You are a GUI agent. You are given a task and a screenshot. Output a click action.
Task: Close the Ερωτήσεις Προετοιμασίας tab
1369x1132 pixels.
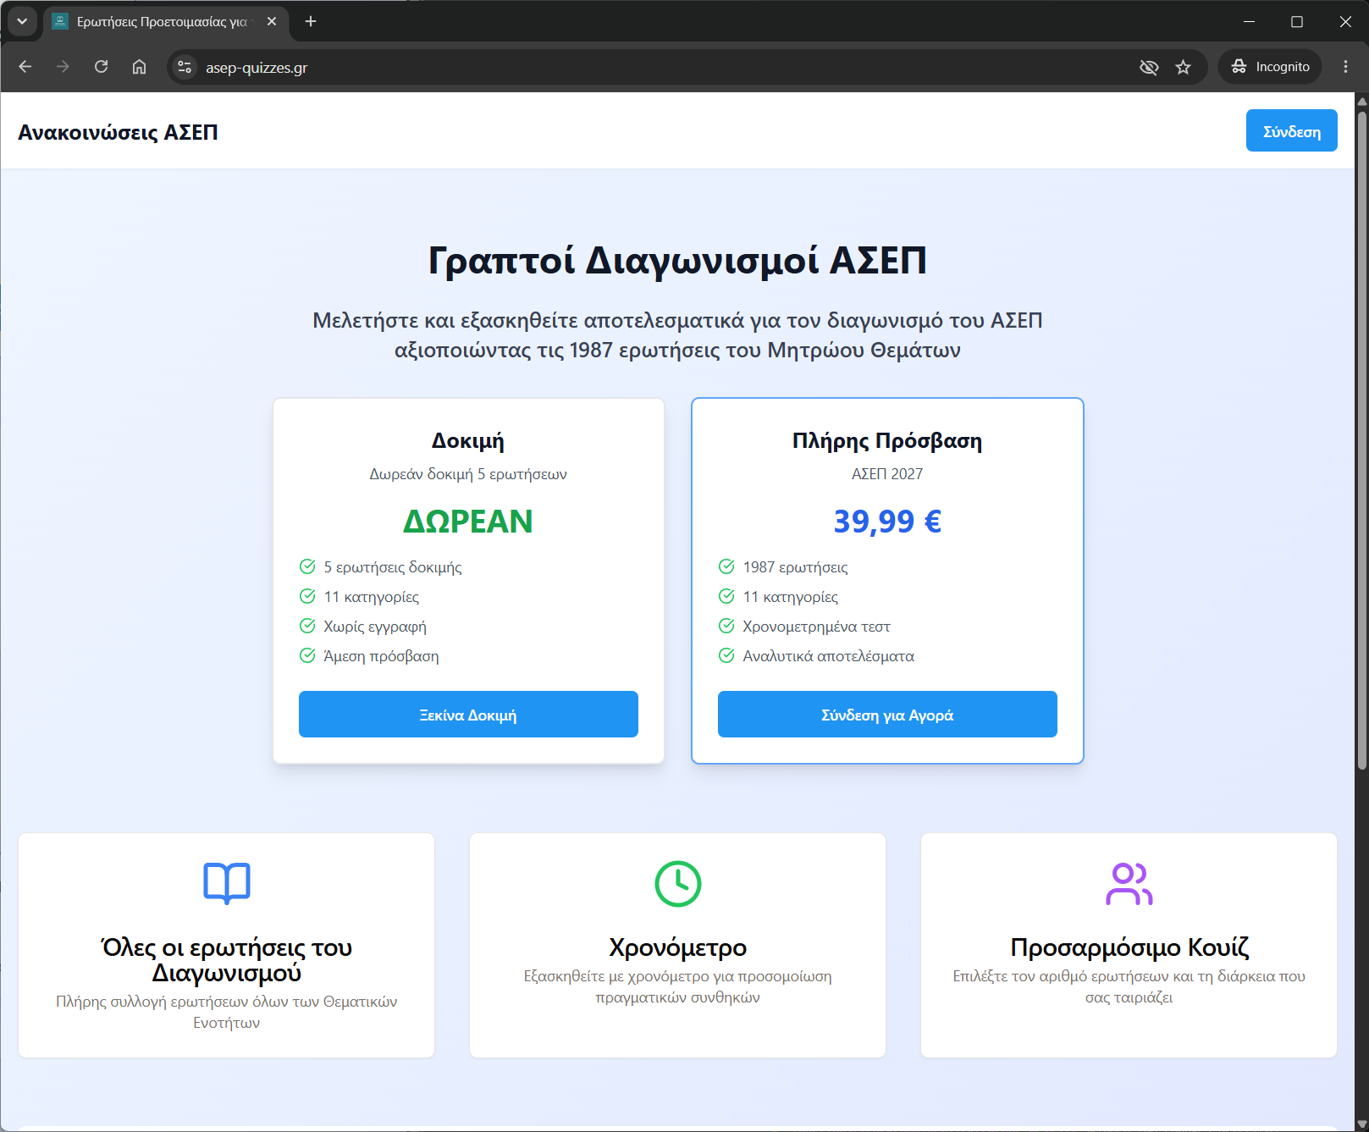[272, 21]
